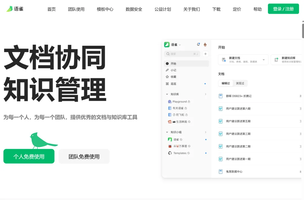Open the 知识小组 right chevron
Screen dimensions: 304x200
(x=205, y=132)
